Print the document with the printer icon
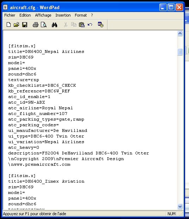The height and width of the screenshot is (219, 189). [x=36, y=25]
